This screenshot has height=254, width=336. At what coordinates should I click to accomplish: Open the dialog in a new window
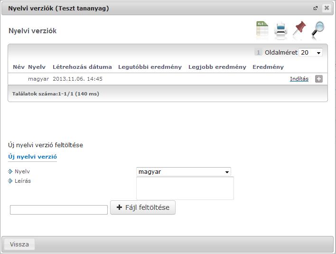(316, 8)
